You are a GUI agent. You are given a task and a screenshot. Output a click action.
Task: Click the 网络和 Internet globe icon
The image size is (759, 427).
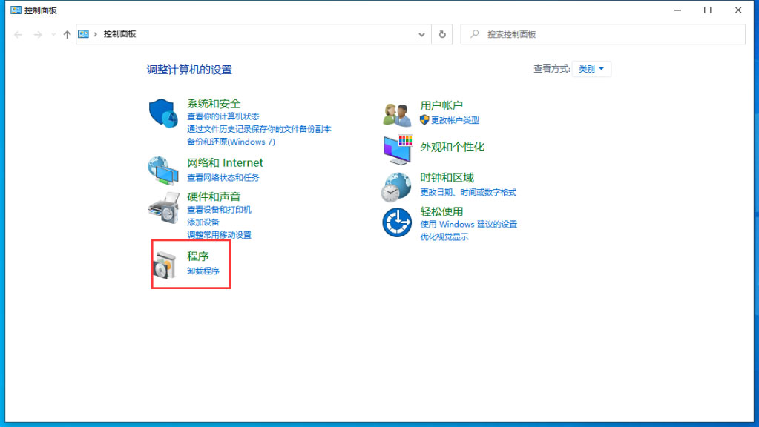163,170
